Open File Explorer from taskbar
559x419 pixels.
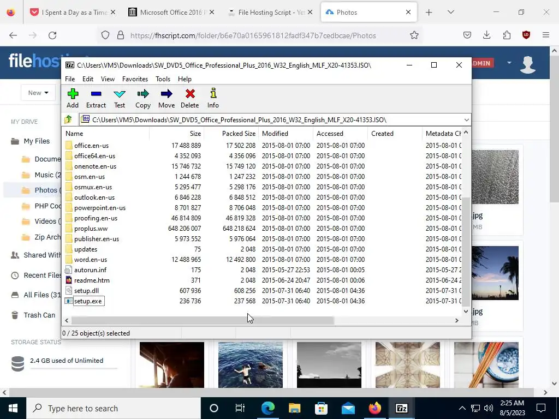coord(294,408)
